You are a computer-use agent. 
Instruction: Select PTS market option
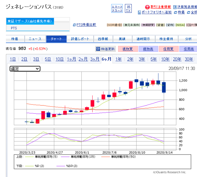pyautogui.click(x=14, y=28)
